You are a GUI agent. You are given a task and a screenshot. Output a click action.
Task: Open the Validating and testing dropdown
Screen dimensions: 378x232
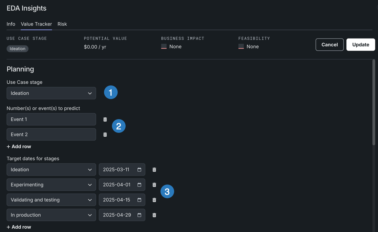51,200
